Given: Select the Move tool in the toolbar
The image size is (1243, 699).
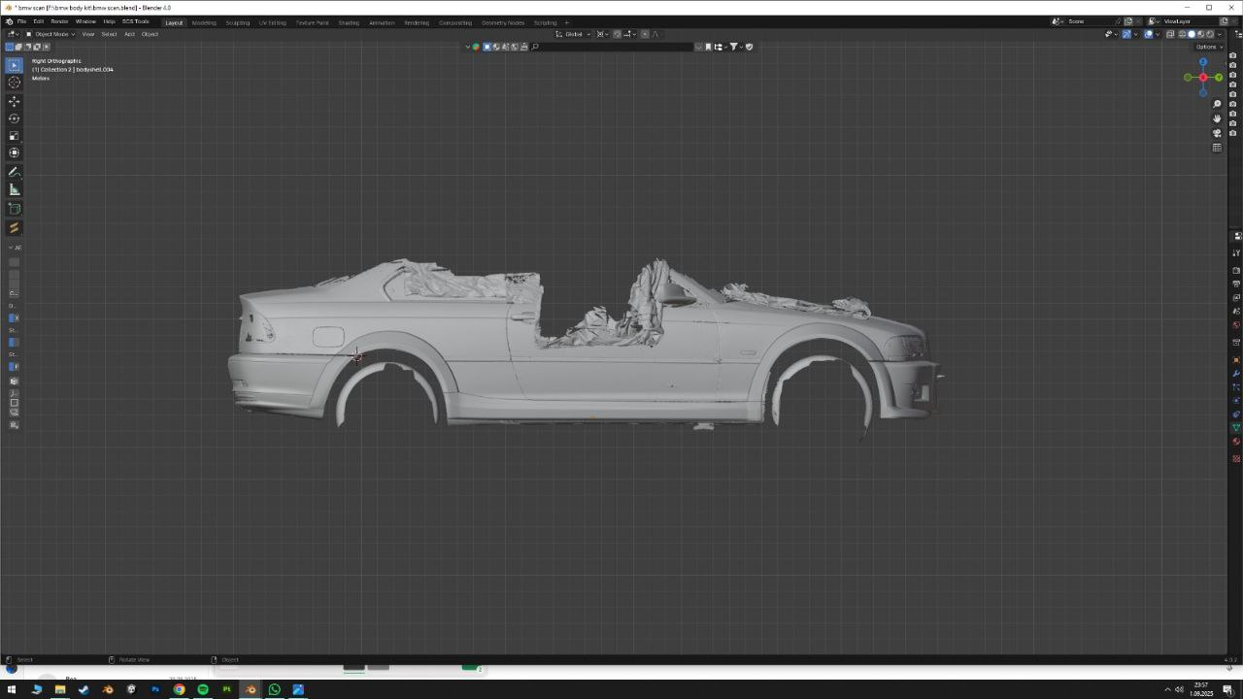Looking at the screenshot, I should 14,101.
